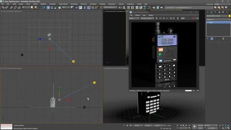Viewport: 231px width, 130px height.
Task: Open Render Setup teapot icon
Action: coord(154,8)
